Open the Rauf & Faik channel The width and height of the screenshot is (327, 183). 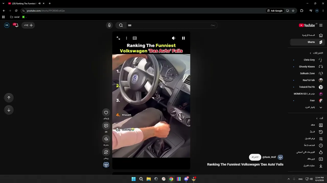click(x=308, y=80)
